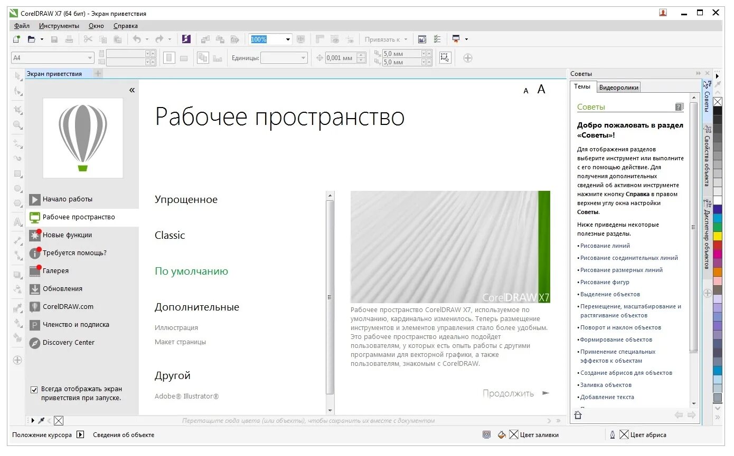Open the Options icon next to Welcome screen icon
734x456 pixels.
click(x=437, y=39)
